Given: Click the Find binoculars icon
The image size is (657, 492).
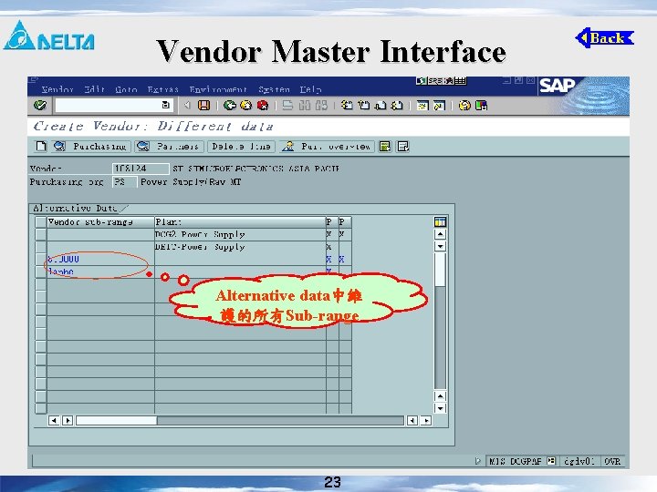Looking at the screenshot, I should 305,106.
